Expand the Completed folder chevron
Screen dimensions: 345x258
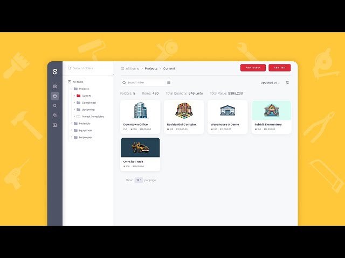(x=74, y=103)
